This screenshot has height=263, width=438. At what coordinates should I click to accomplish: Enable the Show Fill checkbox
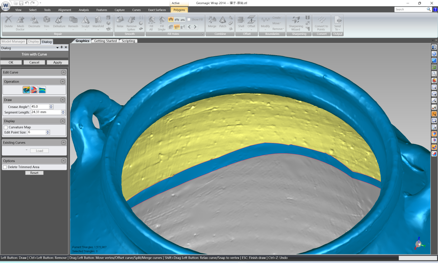[x=189, y=19]
